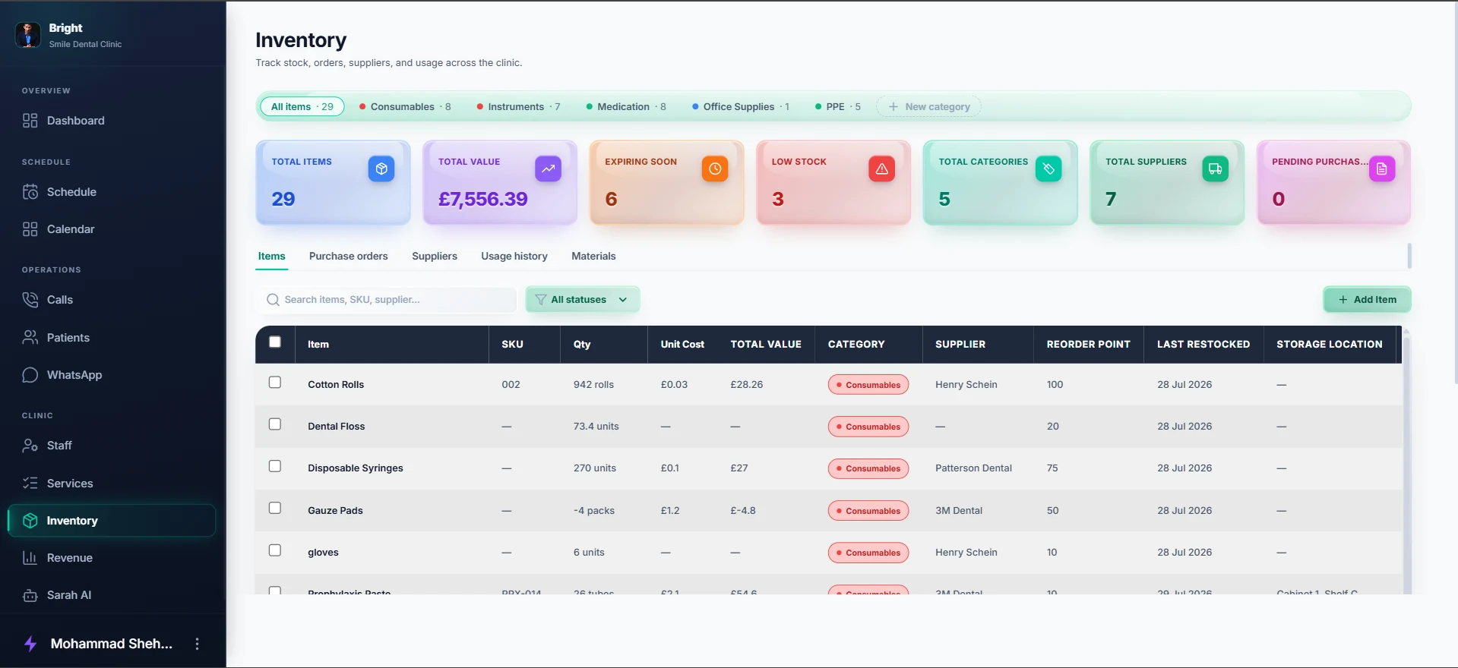1458x668 pixels.
Task: Filter by Medication category chip
Action: pos(626,107)
